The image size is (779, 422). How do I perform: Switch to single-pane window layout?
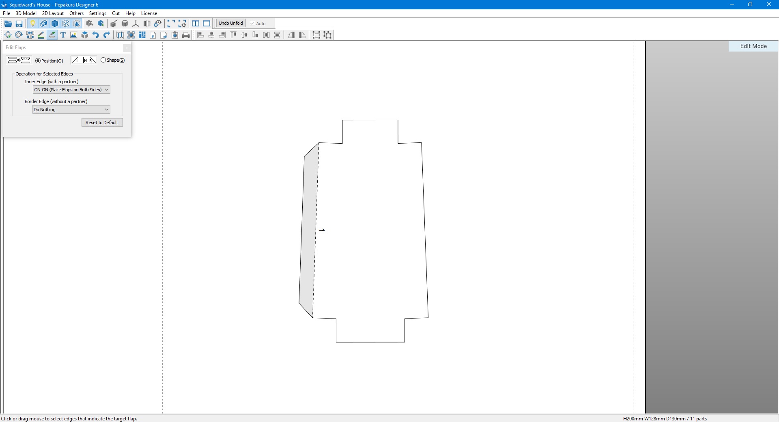tap(207, 24)
